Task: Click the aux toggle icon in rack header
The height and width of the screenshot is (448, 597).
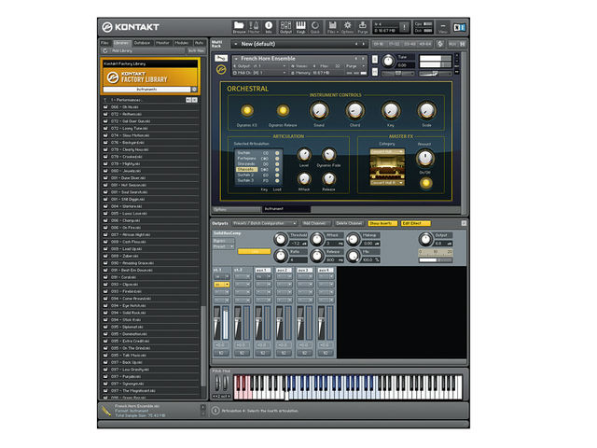Action: tap(452, 44)
